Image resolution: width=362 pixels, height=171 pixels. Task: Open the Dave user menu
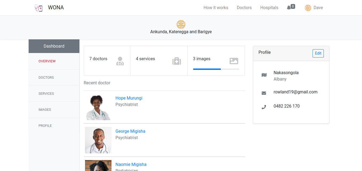314,8
